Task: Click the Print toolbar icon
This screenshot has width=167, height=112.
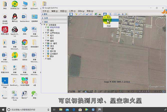Action: point(119,14)
